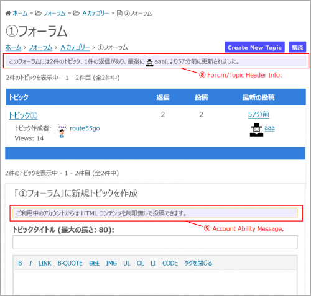Click the aaa avatar in header info bar
The image size is (311, 296).
coord(149,62)
